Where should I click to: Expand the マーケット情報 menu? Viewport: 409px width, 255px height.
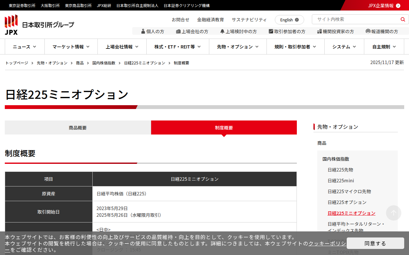tap(71, 47)
